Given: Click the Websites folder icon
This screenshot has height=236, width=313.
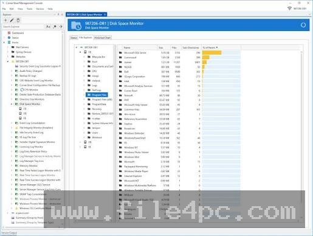Looking at the screenshot, I should click(13, 57).
